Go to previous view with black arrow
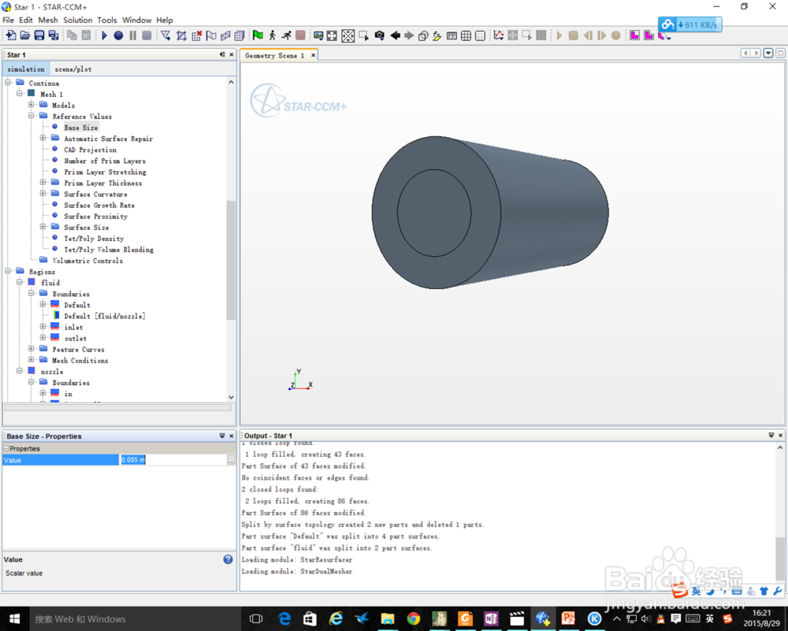This screenshot has height=631, width=788. (395, 35)
